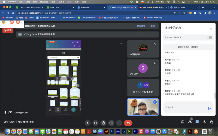
Task: Mute the microphone in call controls
Action: click(x=88, y=123)
